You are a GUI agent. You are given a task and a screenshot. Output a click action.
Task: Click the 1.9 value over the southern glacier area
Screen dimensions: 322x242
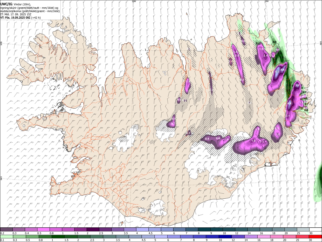pos(253,141)
